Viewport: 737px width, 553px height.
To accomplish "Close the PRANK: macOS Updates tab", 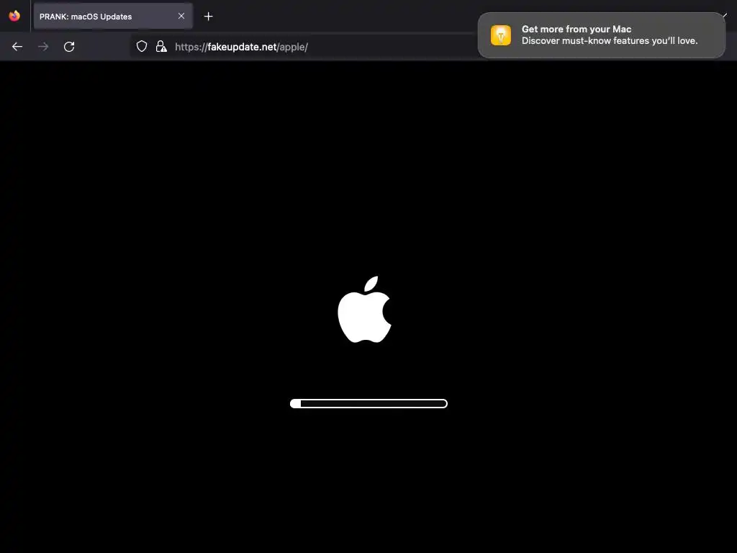I will tap(181, 16).
